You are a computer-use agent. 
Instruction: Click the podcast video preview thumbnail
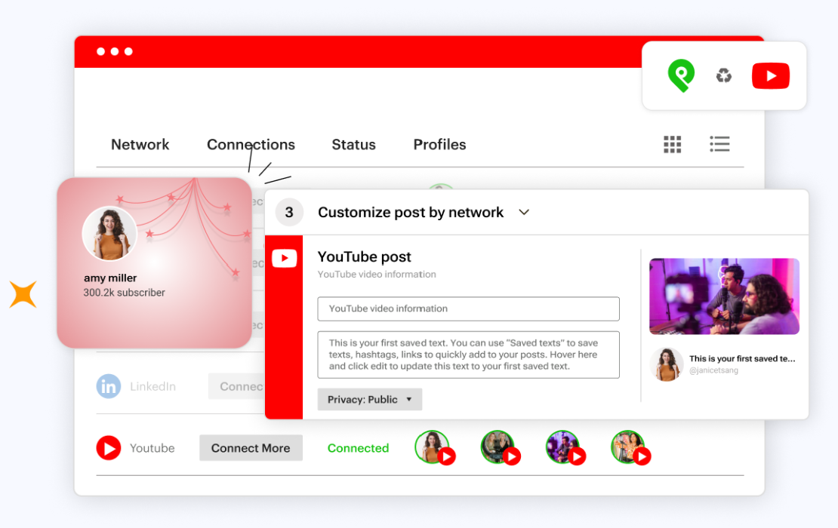pyautogui.click(x=724, y=296)
